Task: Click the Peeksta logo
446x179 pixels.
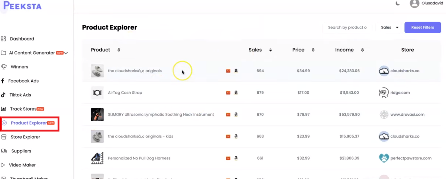Action: click(22, 6)
